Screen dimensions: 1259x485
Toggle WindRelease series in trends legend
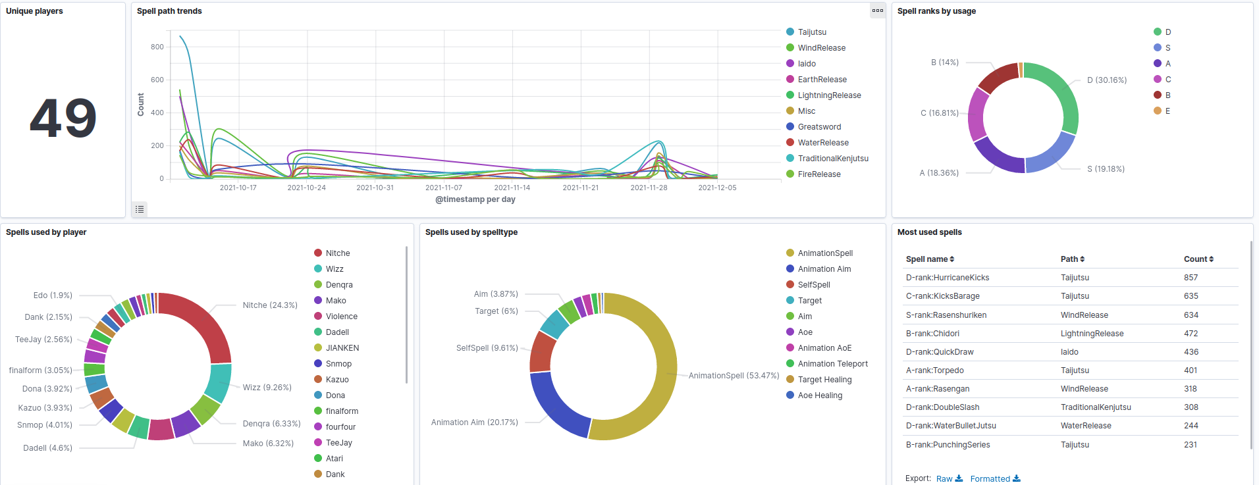(x=822, y=48)
